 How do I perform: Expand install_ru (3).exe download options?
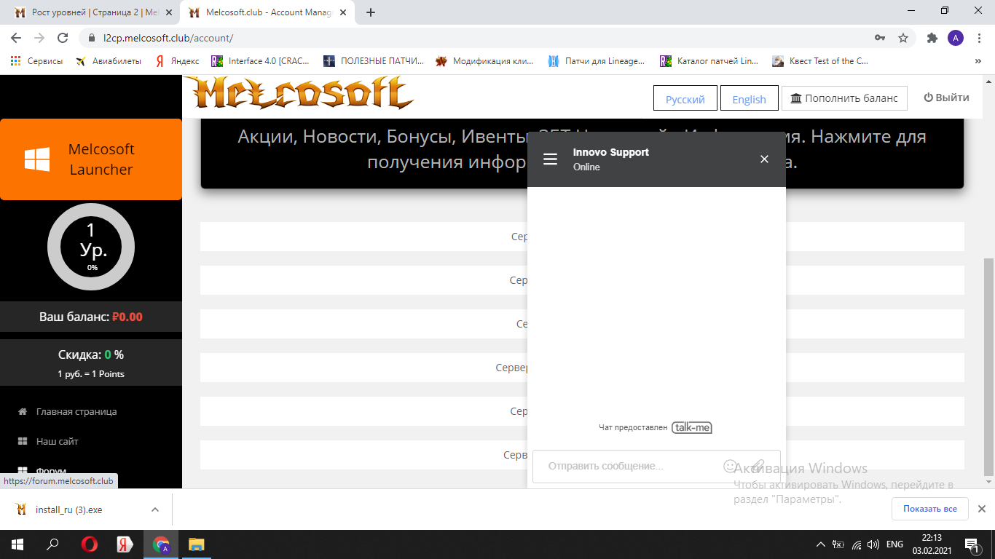(154, 510)
